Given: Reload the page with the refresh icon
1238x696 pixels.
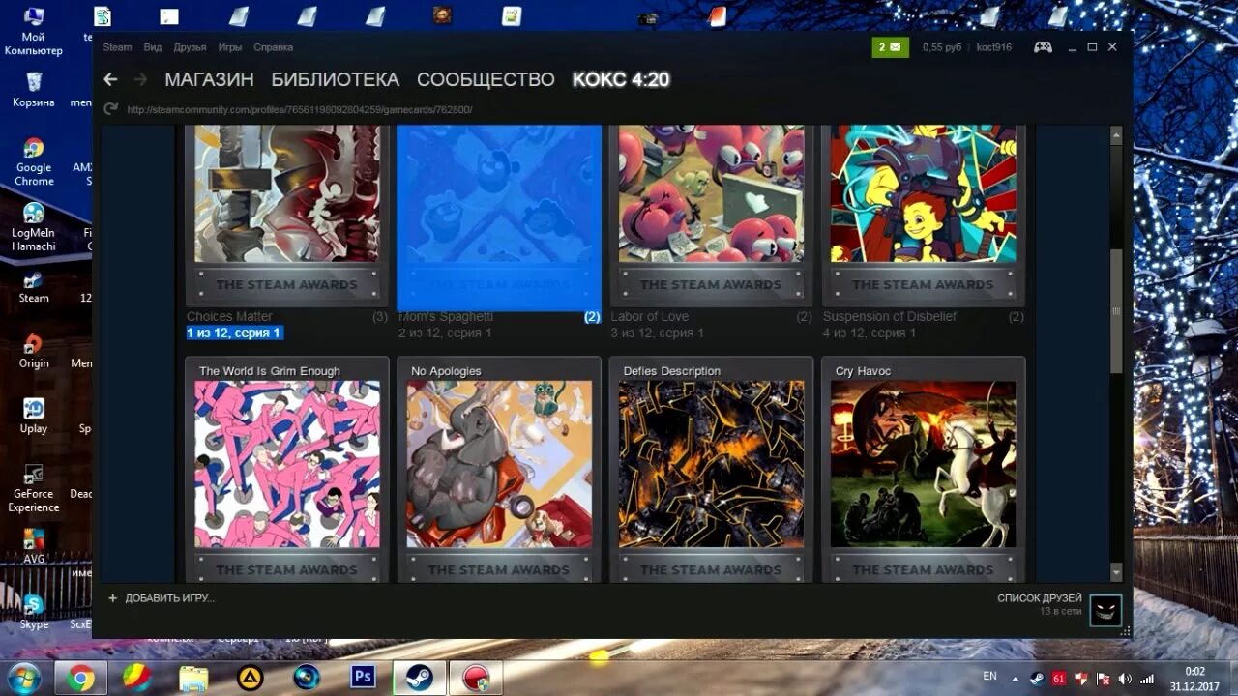Looking at the screenshot, I should 110,109.
